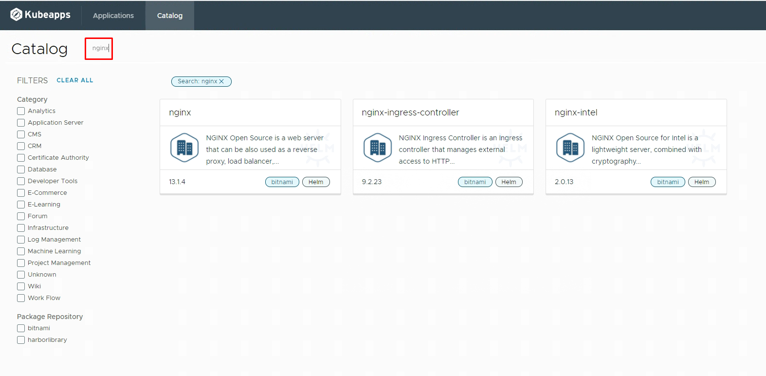Click the nginx-ingress-controller package icon

[378, 148]
